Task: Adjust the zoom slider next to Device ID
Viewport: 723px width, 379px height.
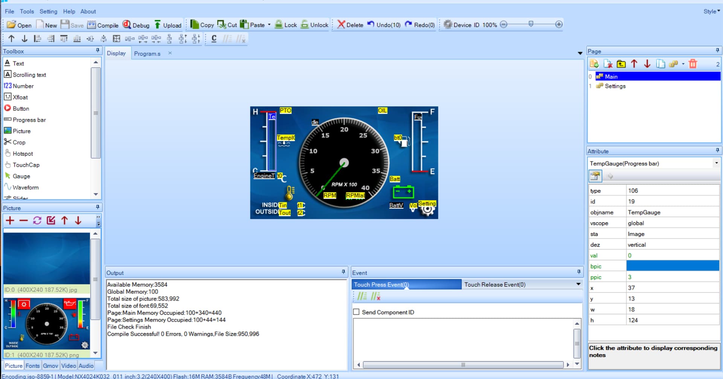Action: tap(531, 24)
